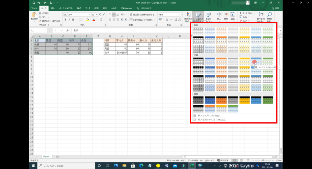The width and height of the screenshot is (312, 169).
Task: Click 新しいテーブル スタイル option
Action: pyautogui.click(x=210, y=116)
